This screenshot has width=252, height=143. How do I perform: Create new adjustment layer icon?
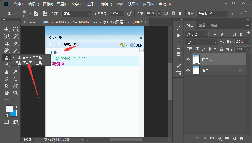pyautogui.click(x=220, y=138)
